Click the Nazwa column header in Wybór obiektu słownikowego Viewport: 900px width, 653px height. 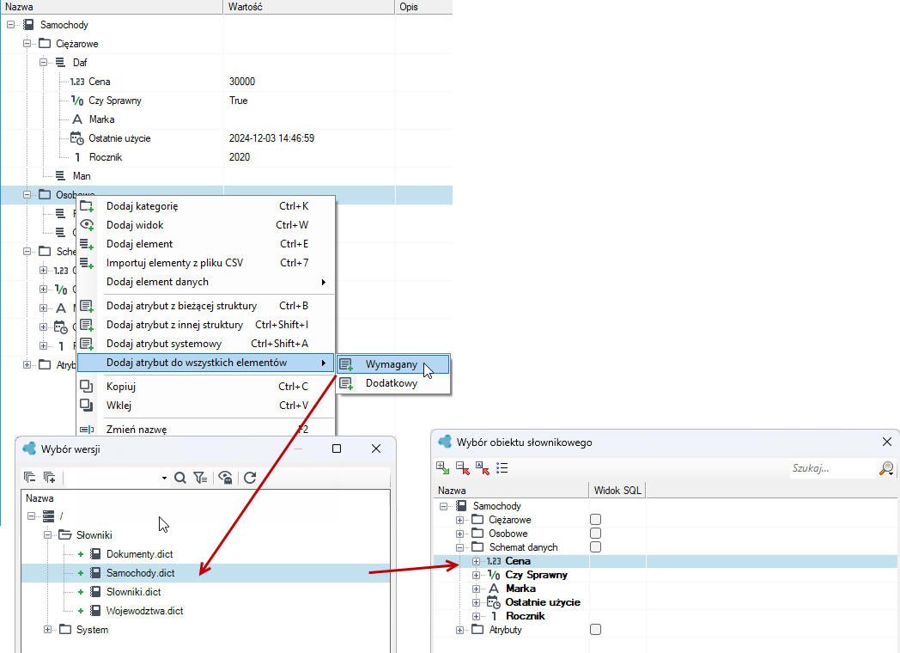511,491
